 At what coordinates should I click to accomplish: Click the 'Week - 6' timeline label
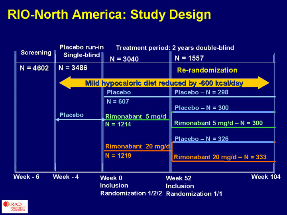[26, 177]
